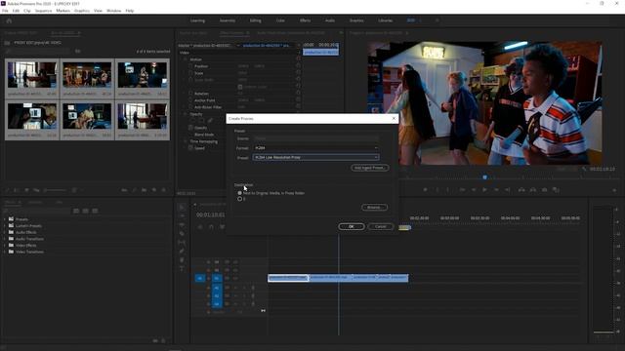Screen dimensions: 625x351
Task: Switch Project panel to Icon View
Action: tap(26, 190)
